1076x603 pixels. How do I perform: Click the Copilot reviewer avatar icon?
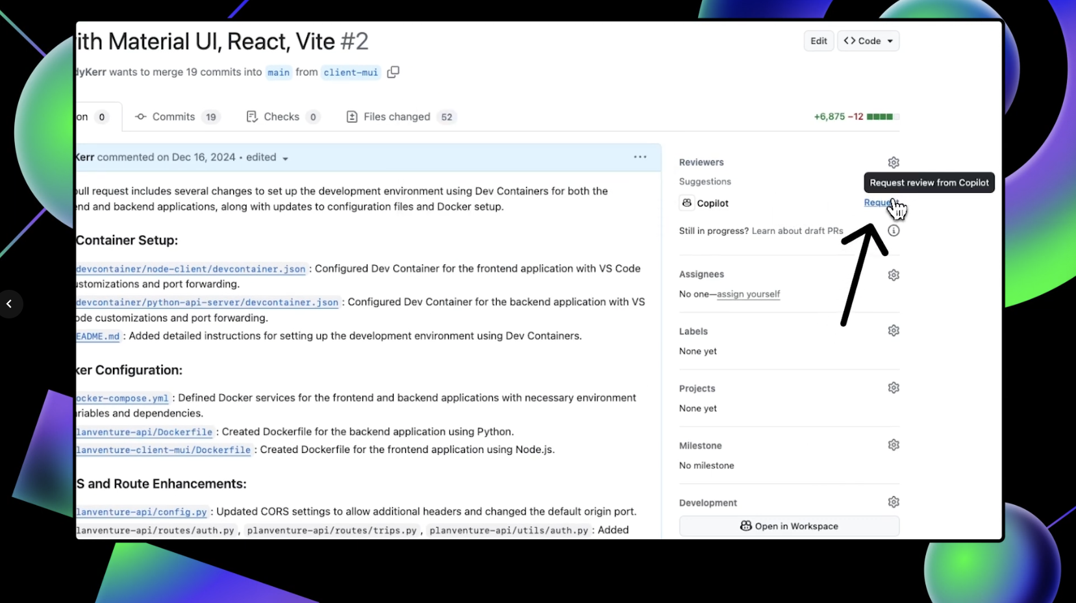point(686,203)
